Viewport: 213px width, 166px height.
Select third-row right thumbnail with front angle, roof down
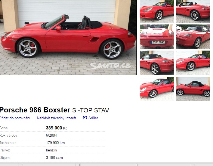pyautogui.click(x=193, y=63)
